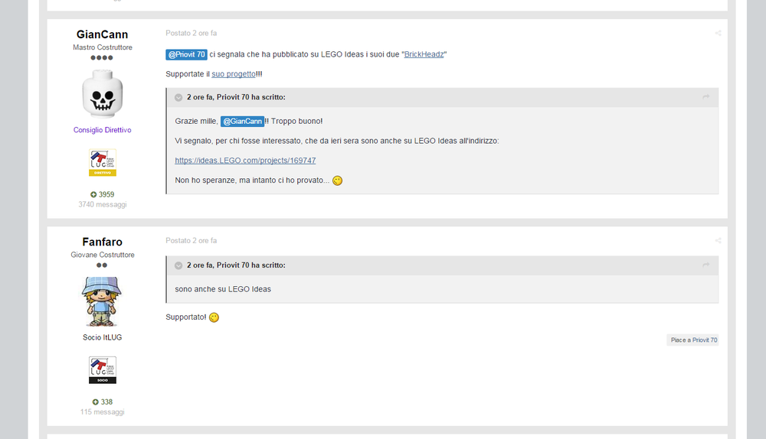Open the BrickHeadz link

coord(424,54)
